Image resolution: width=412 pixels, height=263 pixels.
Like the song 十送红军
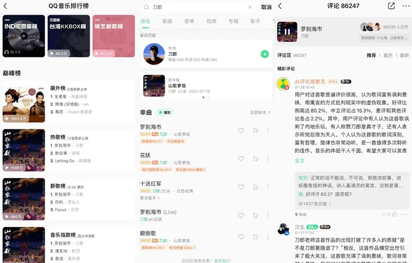(241, 187)
